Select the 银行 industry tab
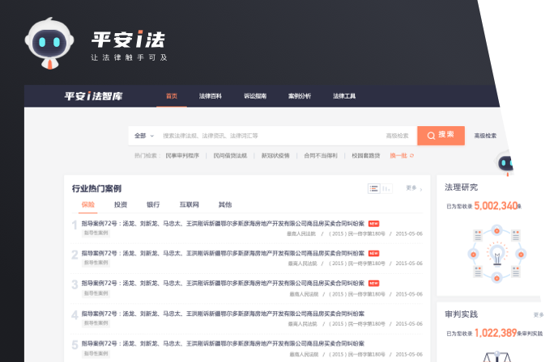The width and height of the screenshot is (554, 362). click(x=153, y=204)
